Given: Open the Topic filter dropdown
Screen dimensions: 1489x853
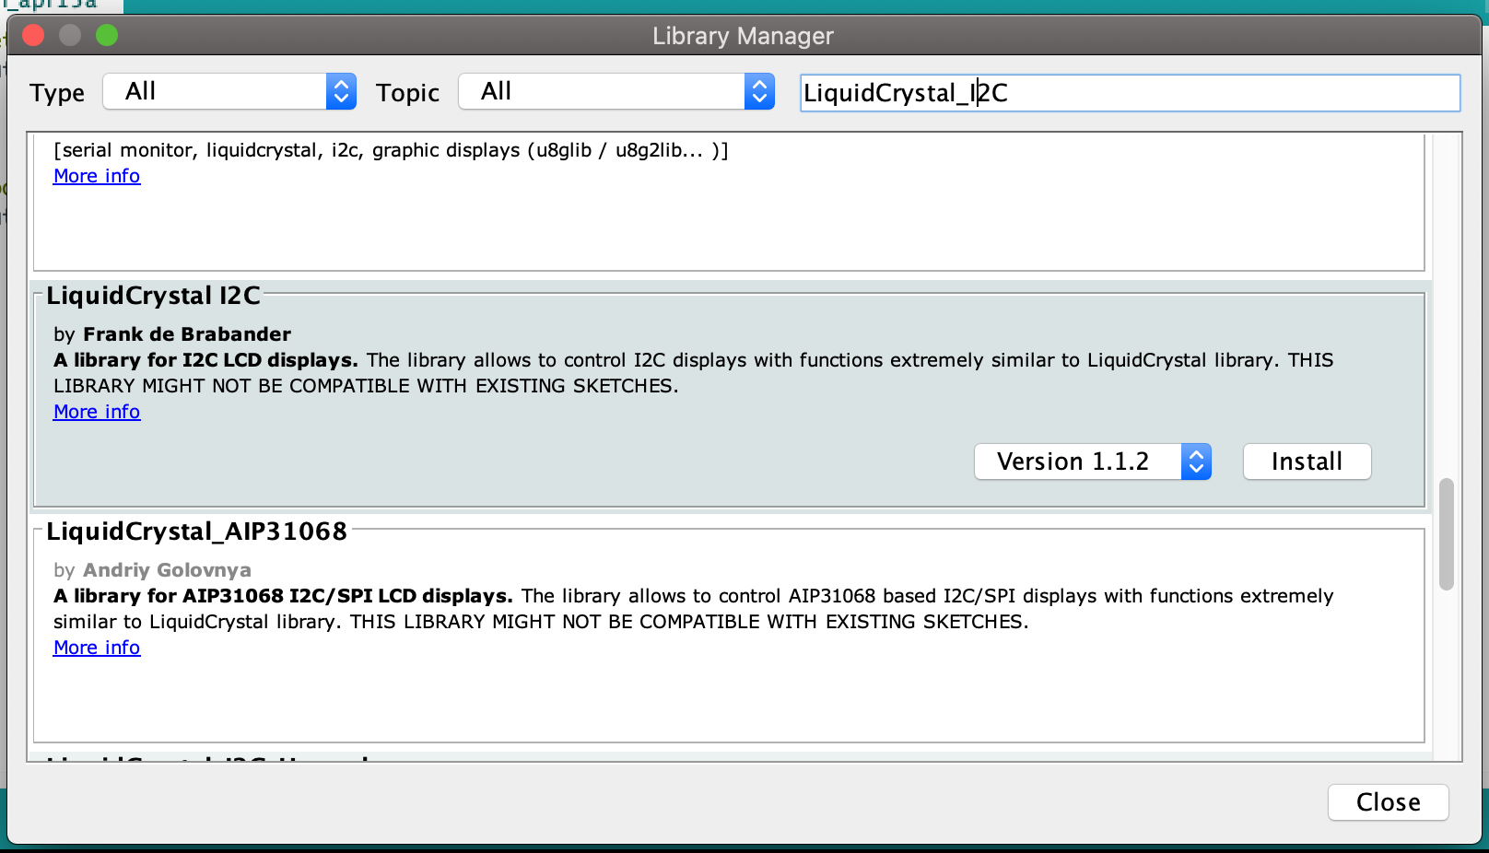Looking at the screenshot, I should [x=616, y=91].
